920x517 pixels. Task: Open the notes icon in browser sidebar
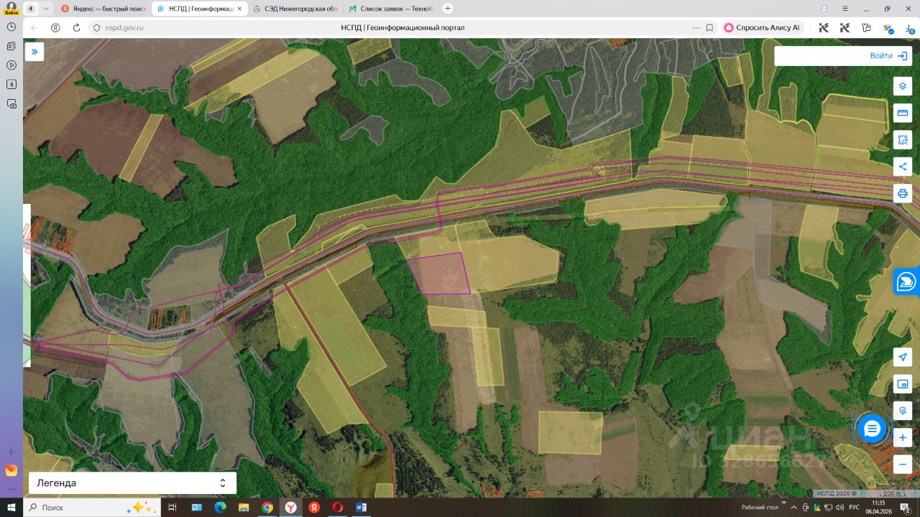pyautogui.click(x=11, y=46)
